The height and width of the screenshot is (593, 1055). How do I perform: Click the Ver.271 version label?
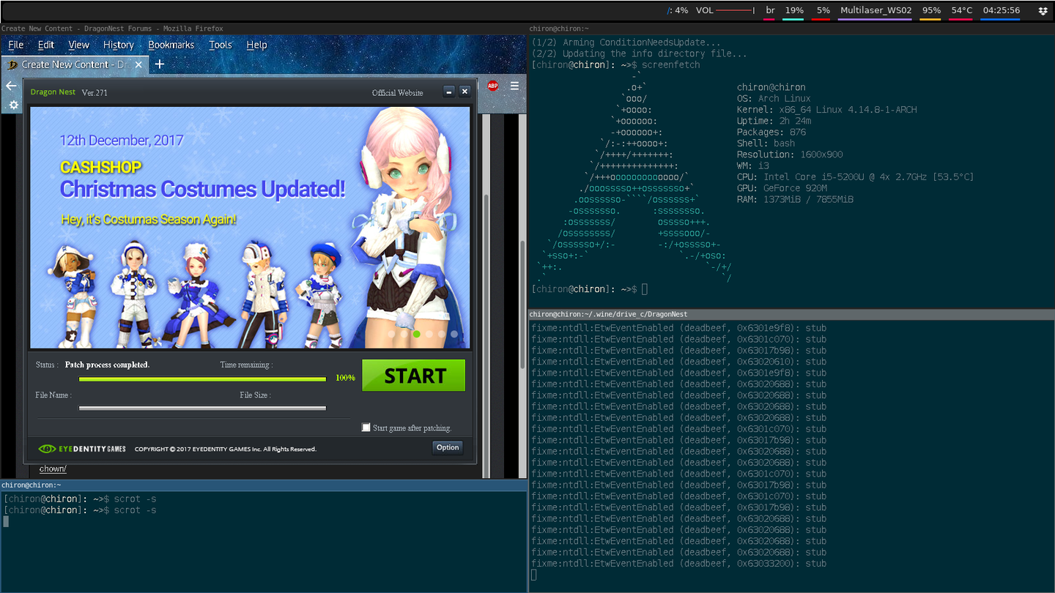point(95,93)
